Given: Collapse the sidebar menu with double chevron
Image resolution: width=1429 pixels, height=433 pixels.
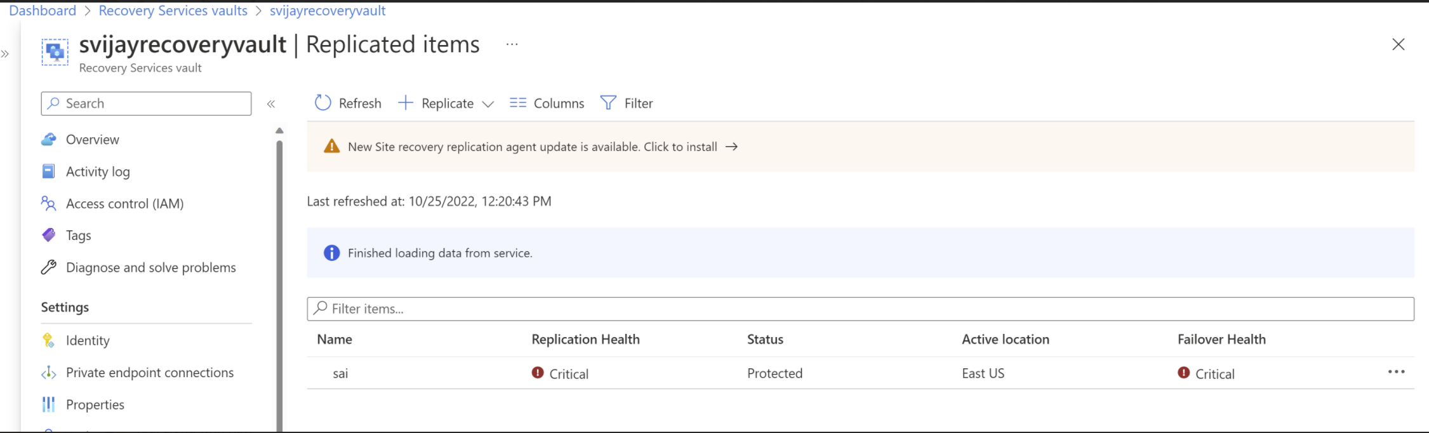Looking at the screenshot, I should [271, 103].
